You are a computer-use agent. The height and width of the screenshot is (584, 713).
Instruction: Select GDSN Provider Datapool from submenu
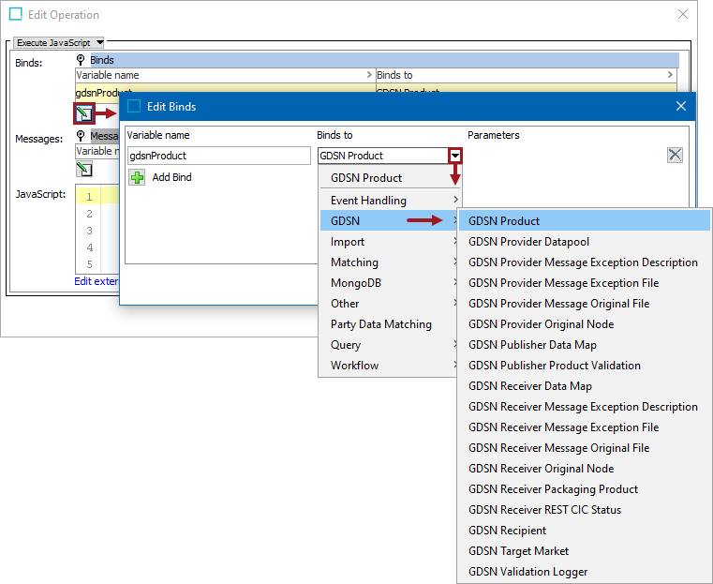[x=528, y=242]
